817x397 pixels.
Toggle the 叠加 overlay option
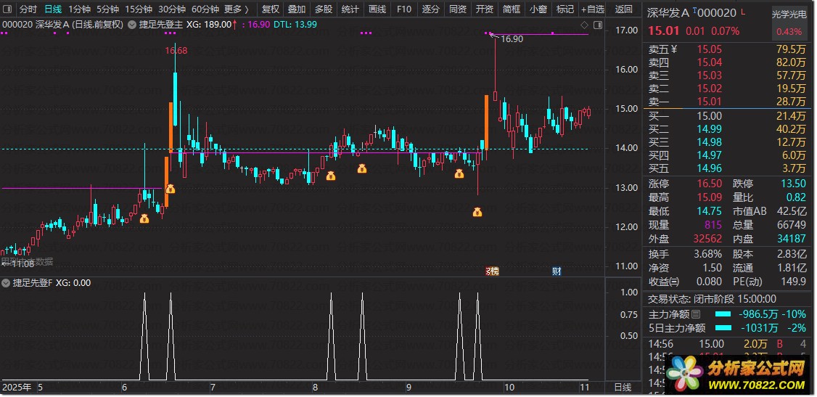tap(297, 9)
